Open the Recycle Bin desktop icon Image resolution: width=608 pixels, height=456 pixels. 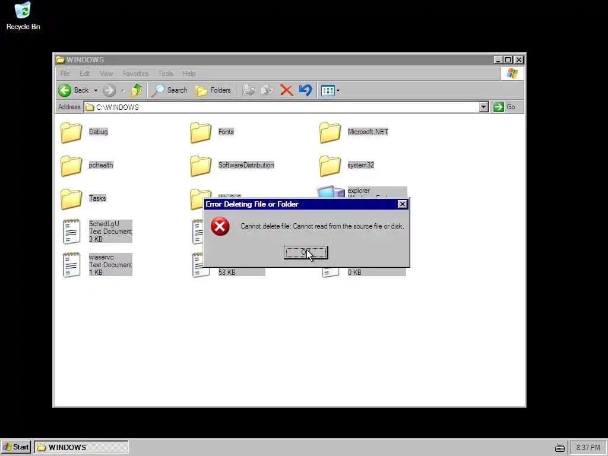click(23, 16)
